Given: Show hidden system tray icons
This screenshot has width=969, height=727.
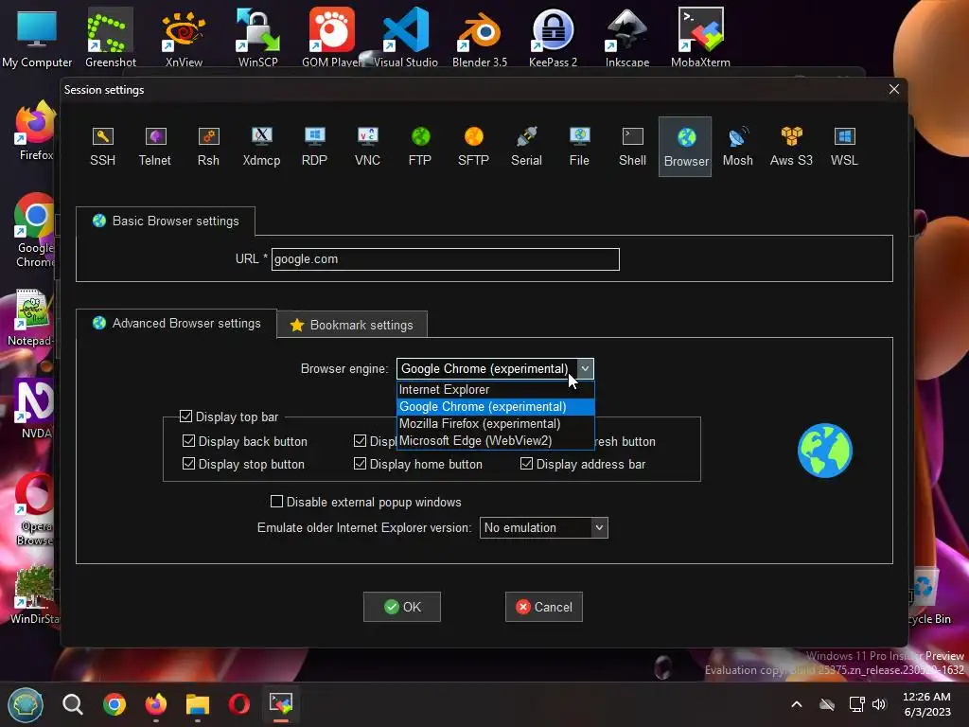Looking at the screenshot, I should [x=797, y=704].
